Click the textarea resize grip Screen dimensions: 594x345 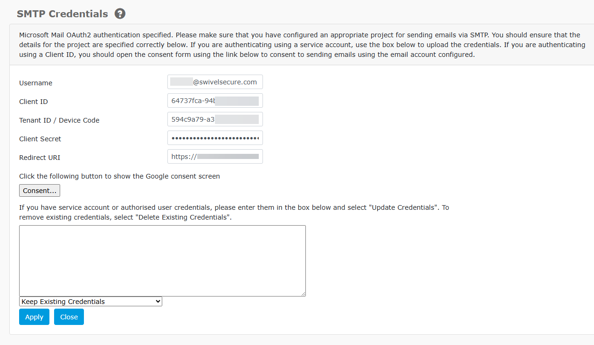click(304, 294)
